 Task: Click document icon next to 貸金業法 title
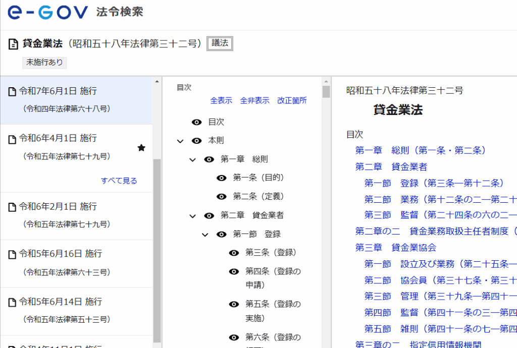(14, 44)
